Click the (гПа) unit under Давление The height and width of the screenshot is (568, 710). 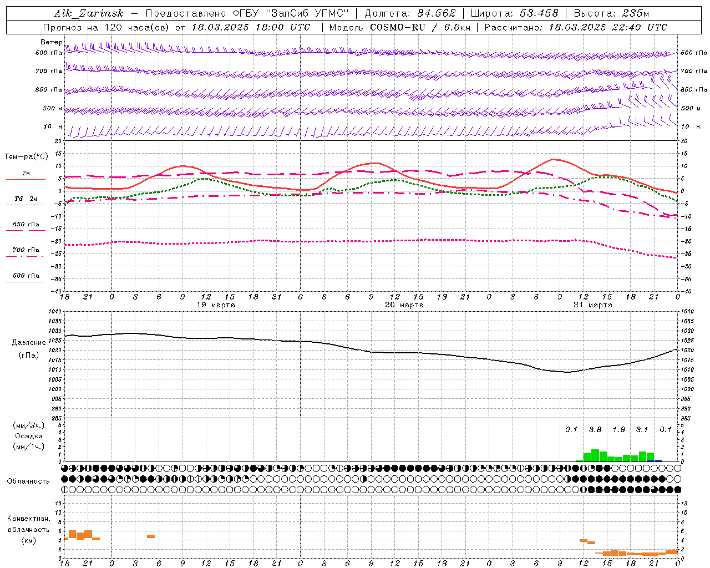(x=29, y=356)
